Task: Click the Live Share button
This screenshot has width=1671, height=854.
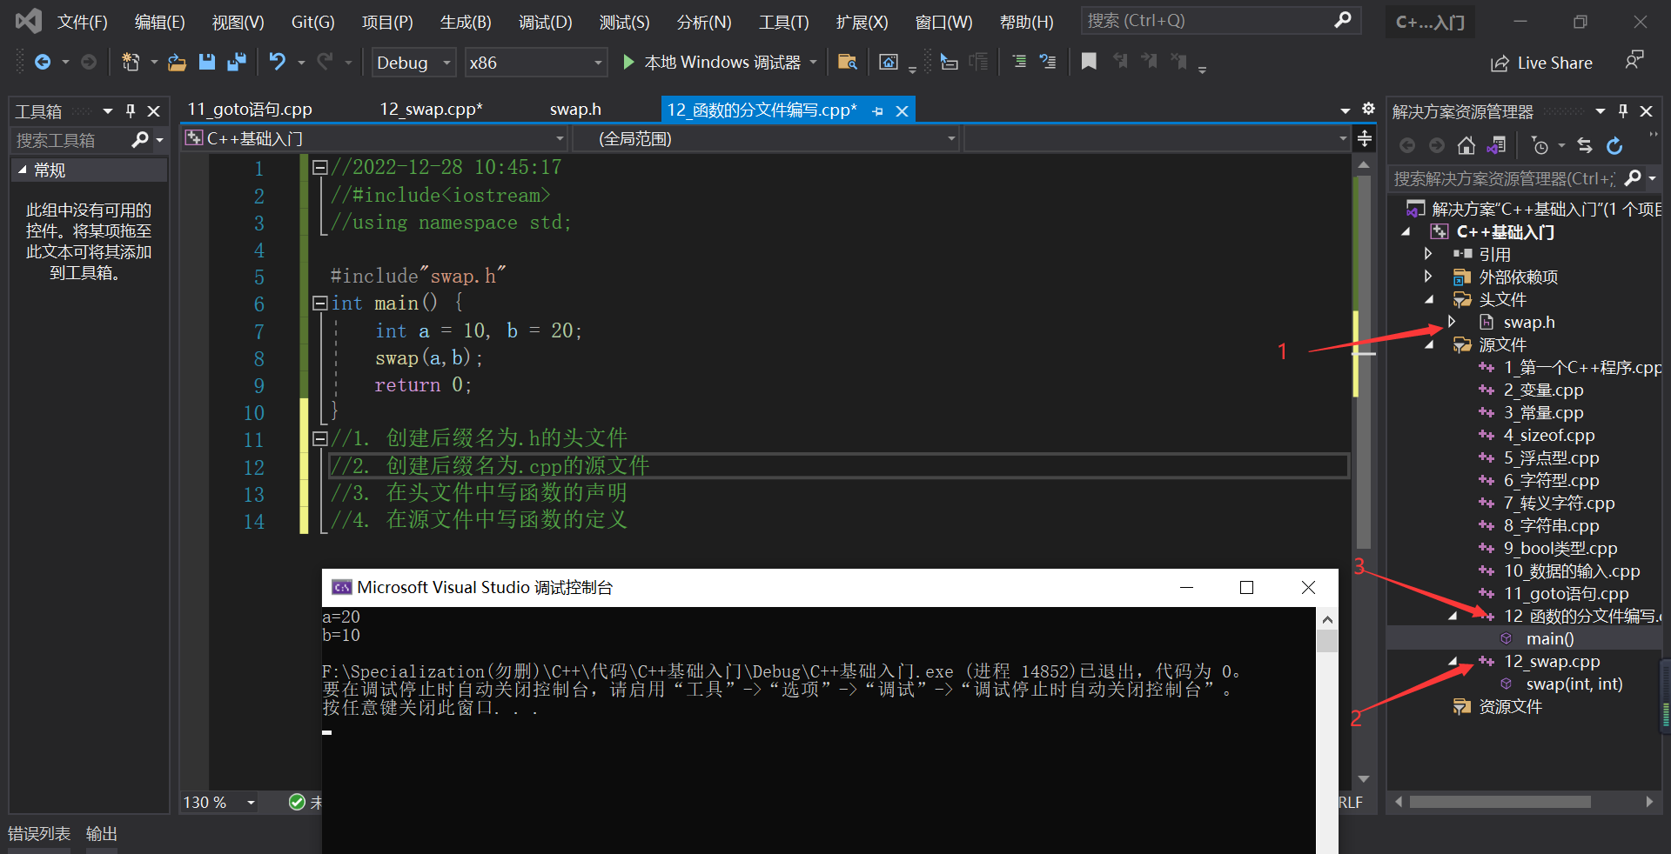Action: 1541,63
